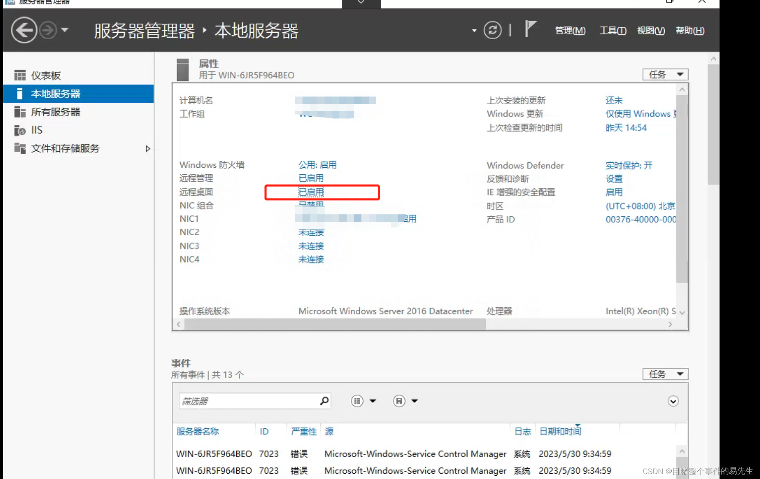Screen dimensions: 760x479
Task: Click the 还未 update status link
Action: [x=614, y=101]
